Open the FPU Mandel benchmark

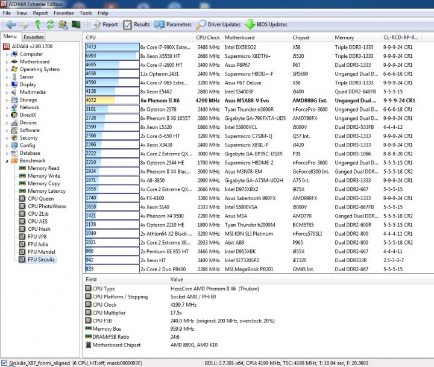[x=42, y=252]
